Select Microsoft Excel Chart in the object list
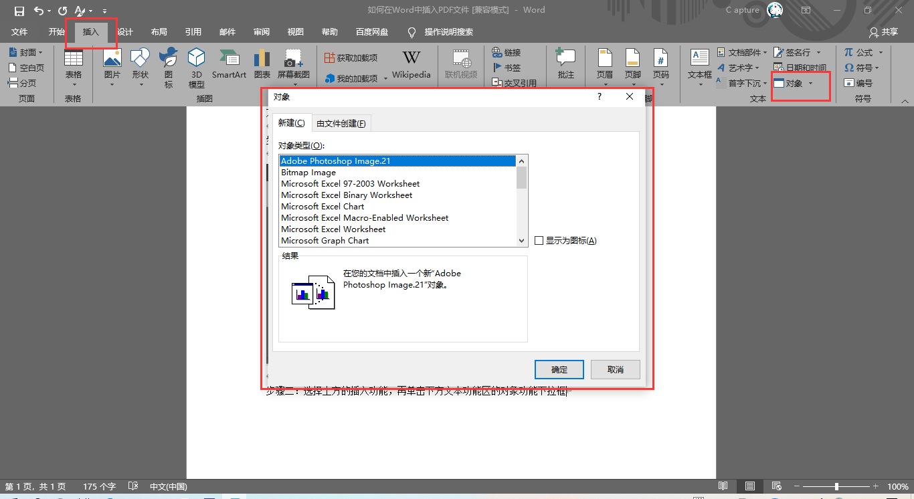Screen dimensions: 914x499 pyautogui.click(x=323, y=206)
